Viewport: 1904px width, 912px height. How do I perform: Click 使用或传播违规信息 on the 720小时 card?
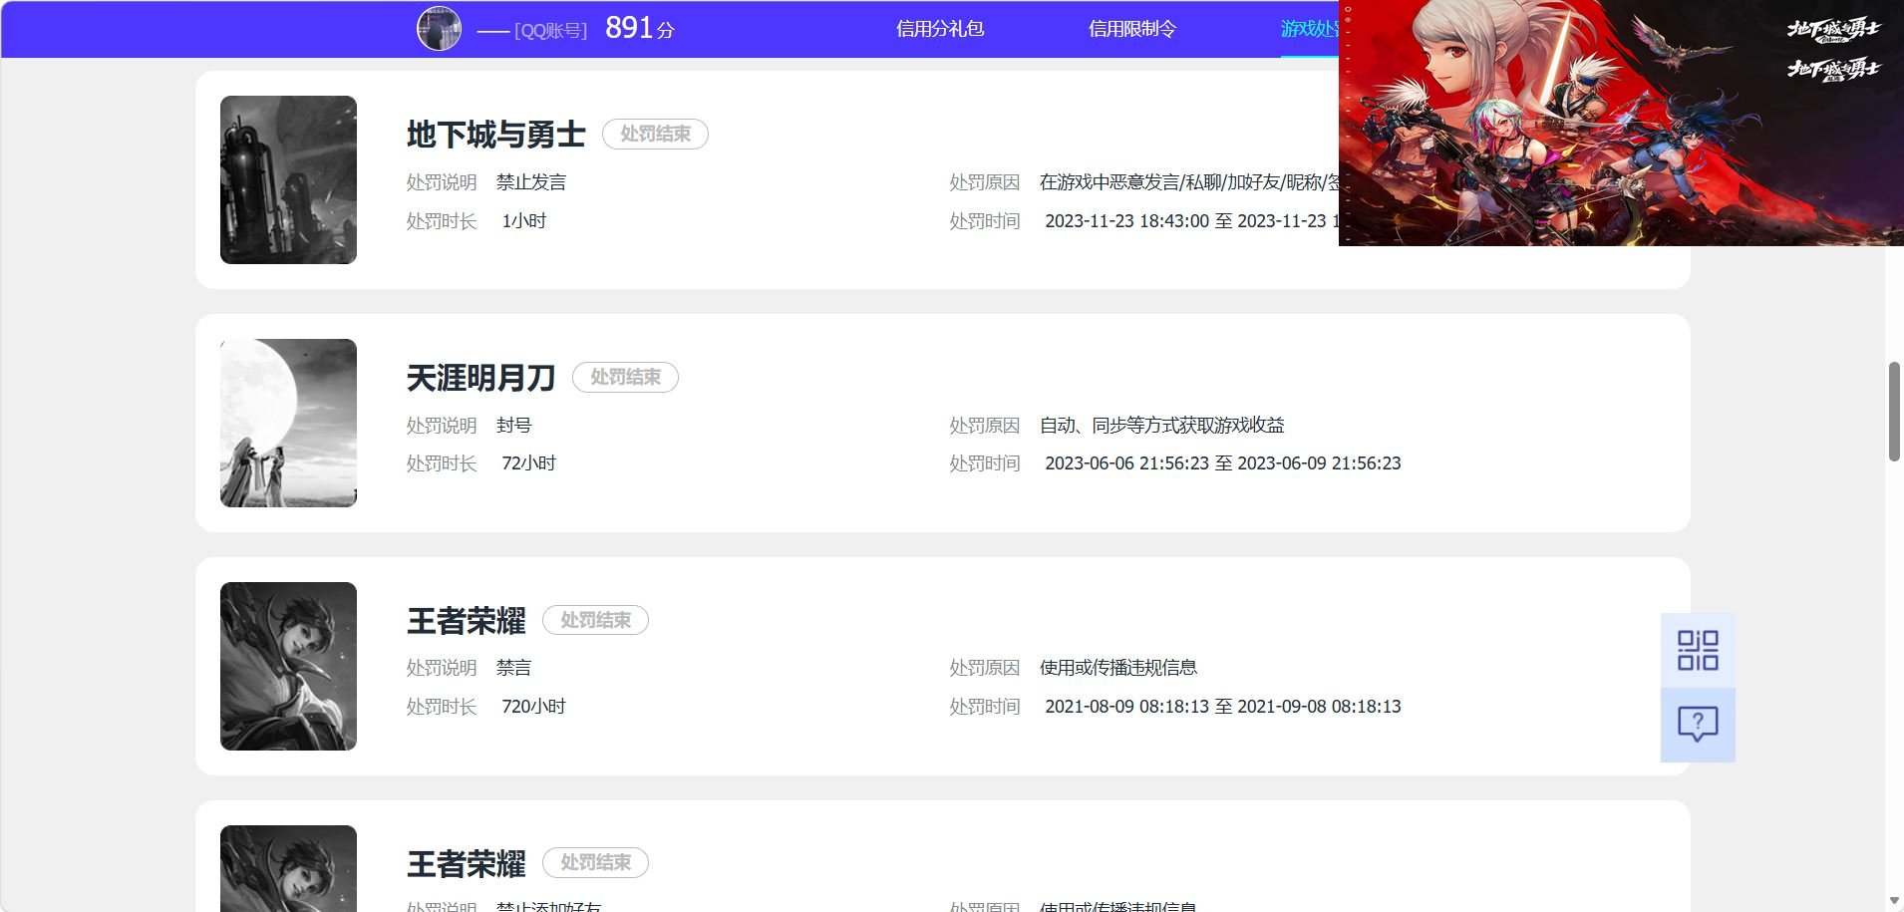click(1117, 668)
